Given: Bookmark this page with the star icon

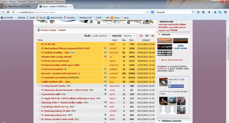Looking at the screenshot, I should [198, 12].
